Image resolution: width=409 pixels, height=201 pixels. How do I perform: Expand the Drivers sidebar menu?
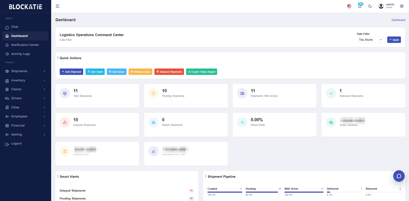point(26,98)
